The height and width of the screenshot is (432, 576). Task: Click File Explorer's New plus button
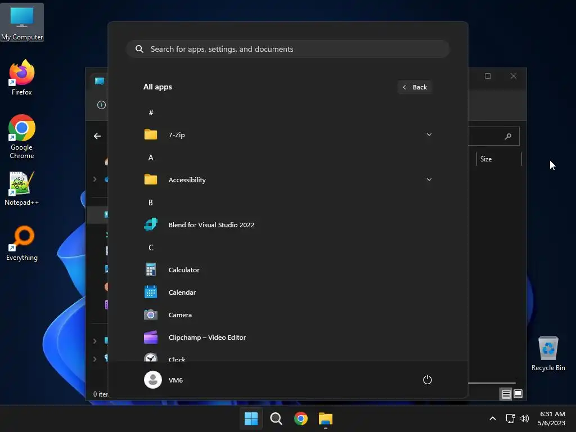click(x=101, y=105)
